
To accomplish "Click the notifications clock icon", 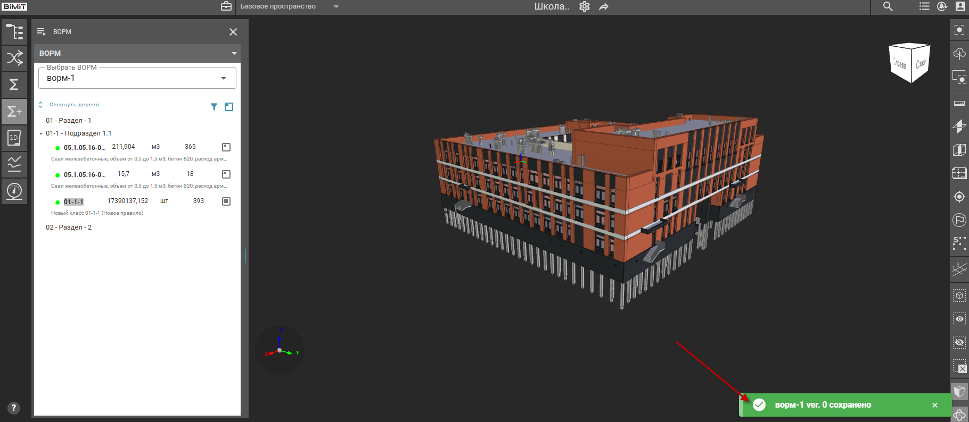I will [x=942, y=6].
